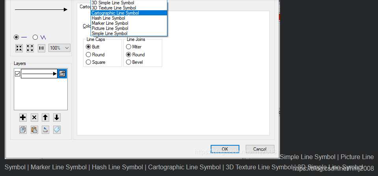Viewport: 378px width, 176px height.
Task: Add a new symbol layer with plus icon
Action: pos(23,118)
